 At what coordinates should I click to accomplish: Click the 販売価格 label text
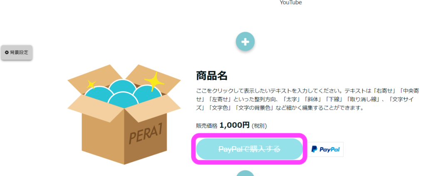(207, 126)
